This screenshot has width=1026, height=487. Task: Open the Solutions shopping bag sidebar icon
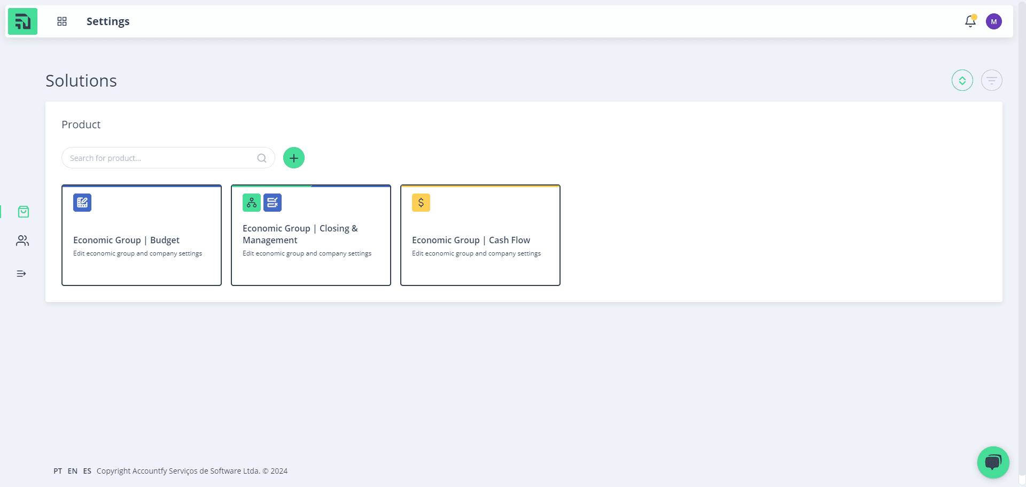coord(23,212)
